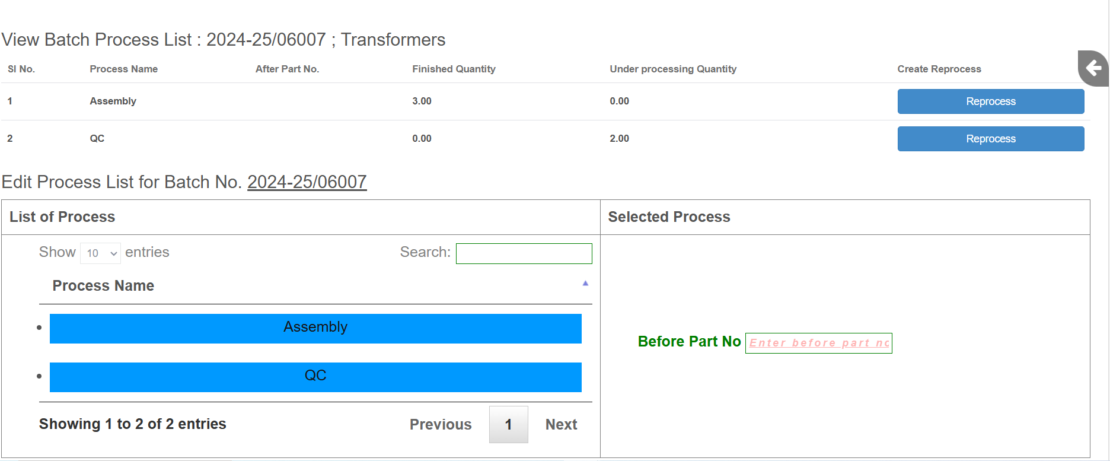Click the Create Reprocess column header
This screenshot has width=1110, height=461.
click(939, 69)
